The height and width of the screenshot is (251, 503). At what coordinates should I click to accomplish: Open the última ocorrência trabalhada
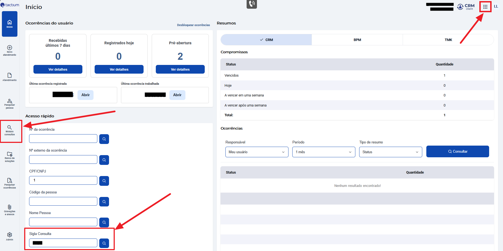(177, 95)
